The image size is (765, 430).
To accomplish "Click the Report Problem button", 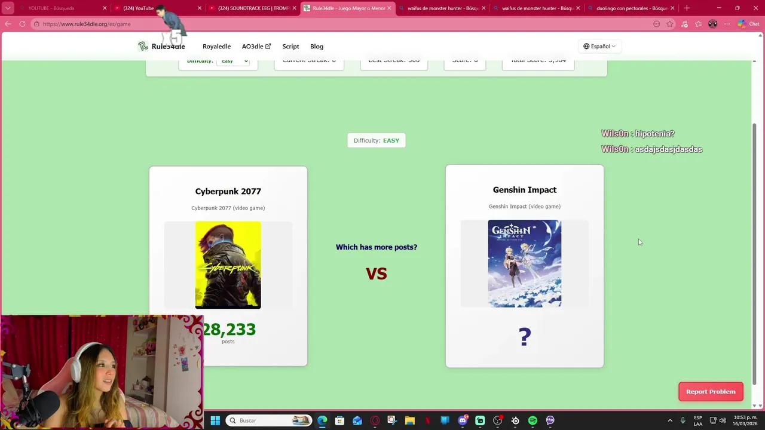I will coord(711,392).
